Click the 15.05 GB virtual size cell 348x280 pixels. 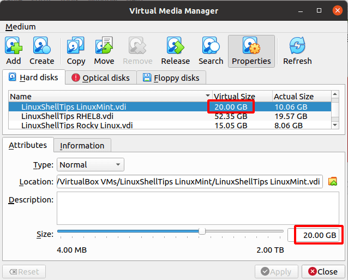[231, 126]
